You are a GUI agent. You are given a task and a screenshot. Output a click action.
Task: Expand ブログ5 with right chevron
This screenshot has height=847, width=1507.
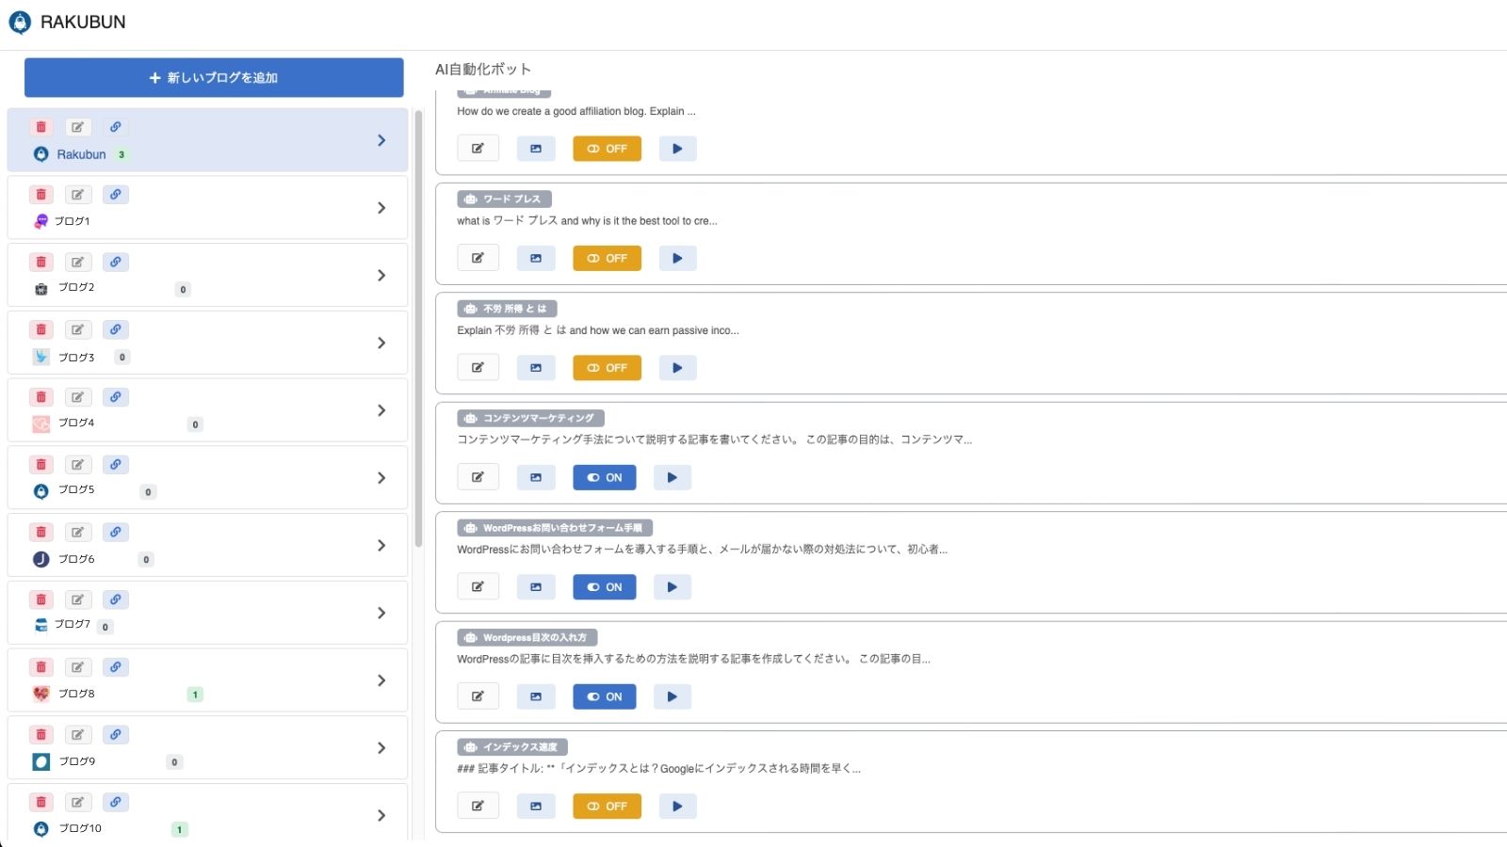(381, 478)
